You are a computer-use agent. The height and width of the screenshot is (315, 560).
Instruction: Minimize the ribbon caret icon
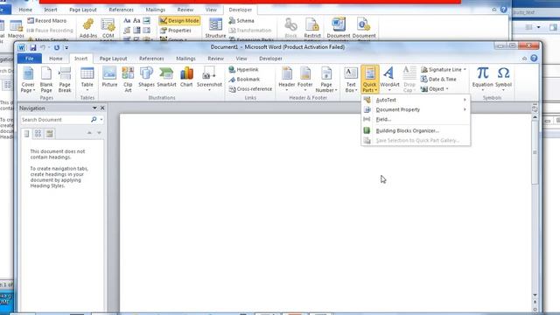(524, 59)
